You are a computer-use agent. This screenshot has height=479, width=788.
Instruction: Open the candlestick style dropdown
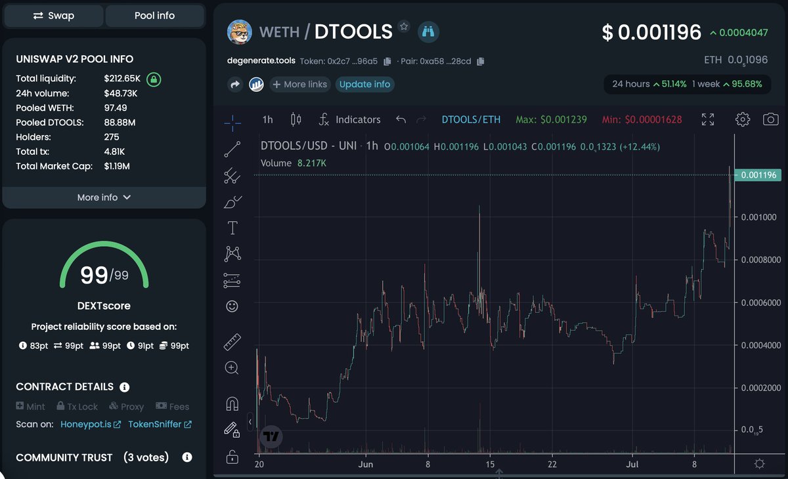coord(295,119)
